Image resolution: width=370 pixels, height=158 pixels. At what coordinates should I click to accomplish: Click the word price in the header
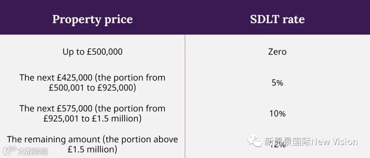click(118, 20)
